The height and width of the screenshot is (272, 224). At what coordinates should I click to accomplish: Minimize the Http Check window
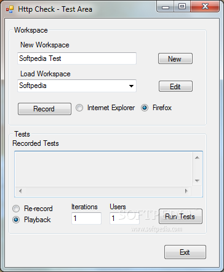166,7
